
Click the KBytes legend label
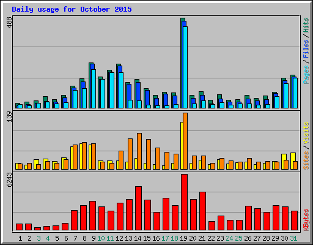click(306, 220)
